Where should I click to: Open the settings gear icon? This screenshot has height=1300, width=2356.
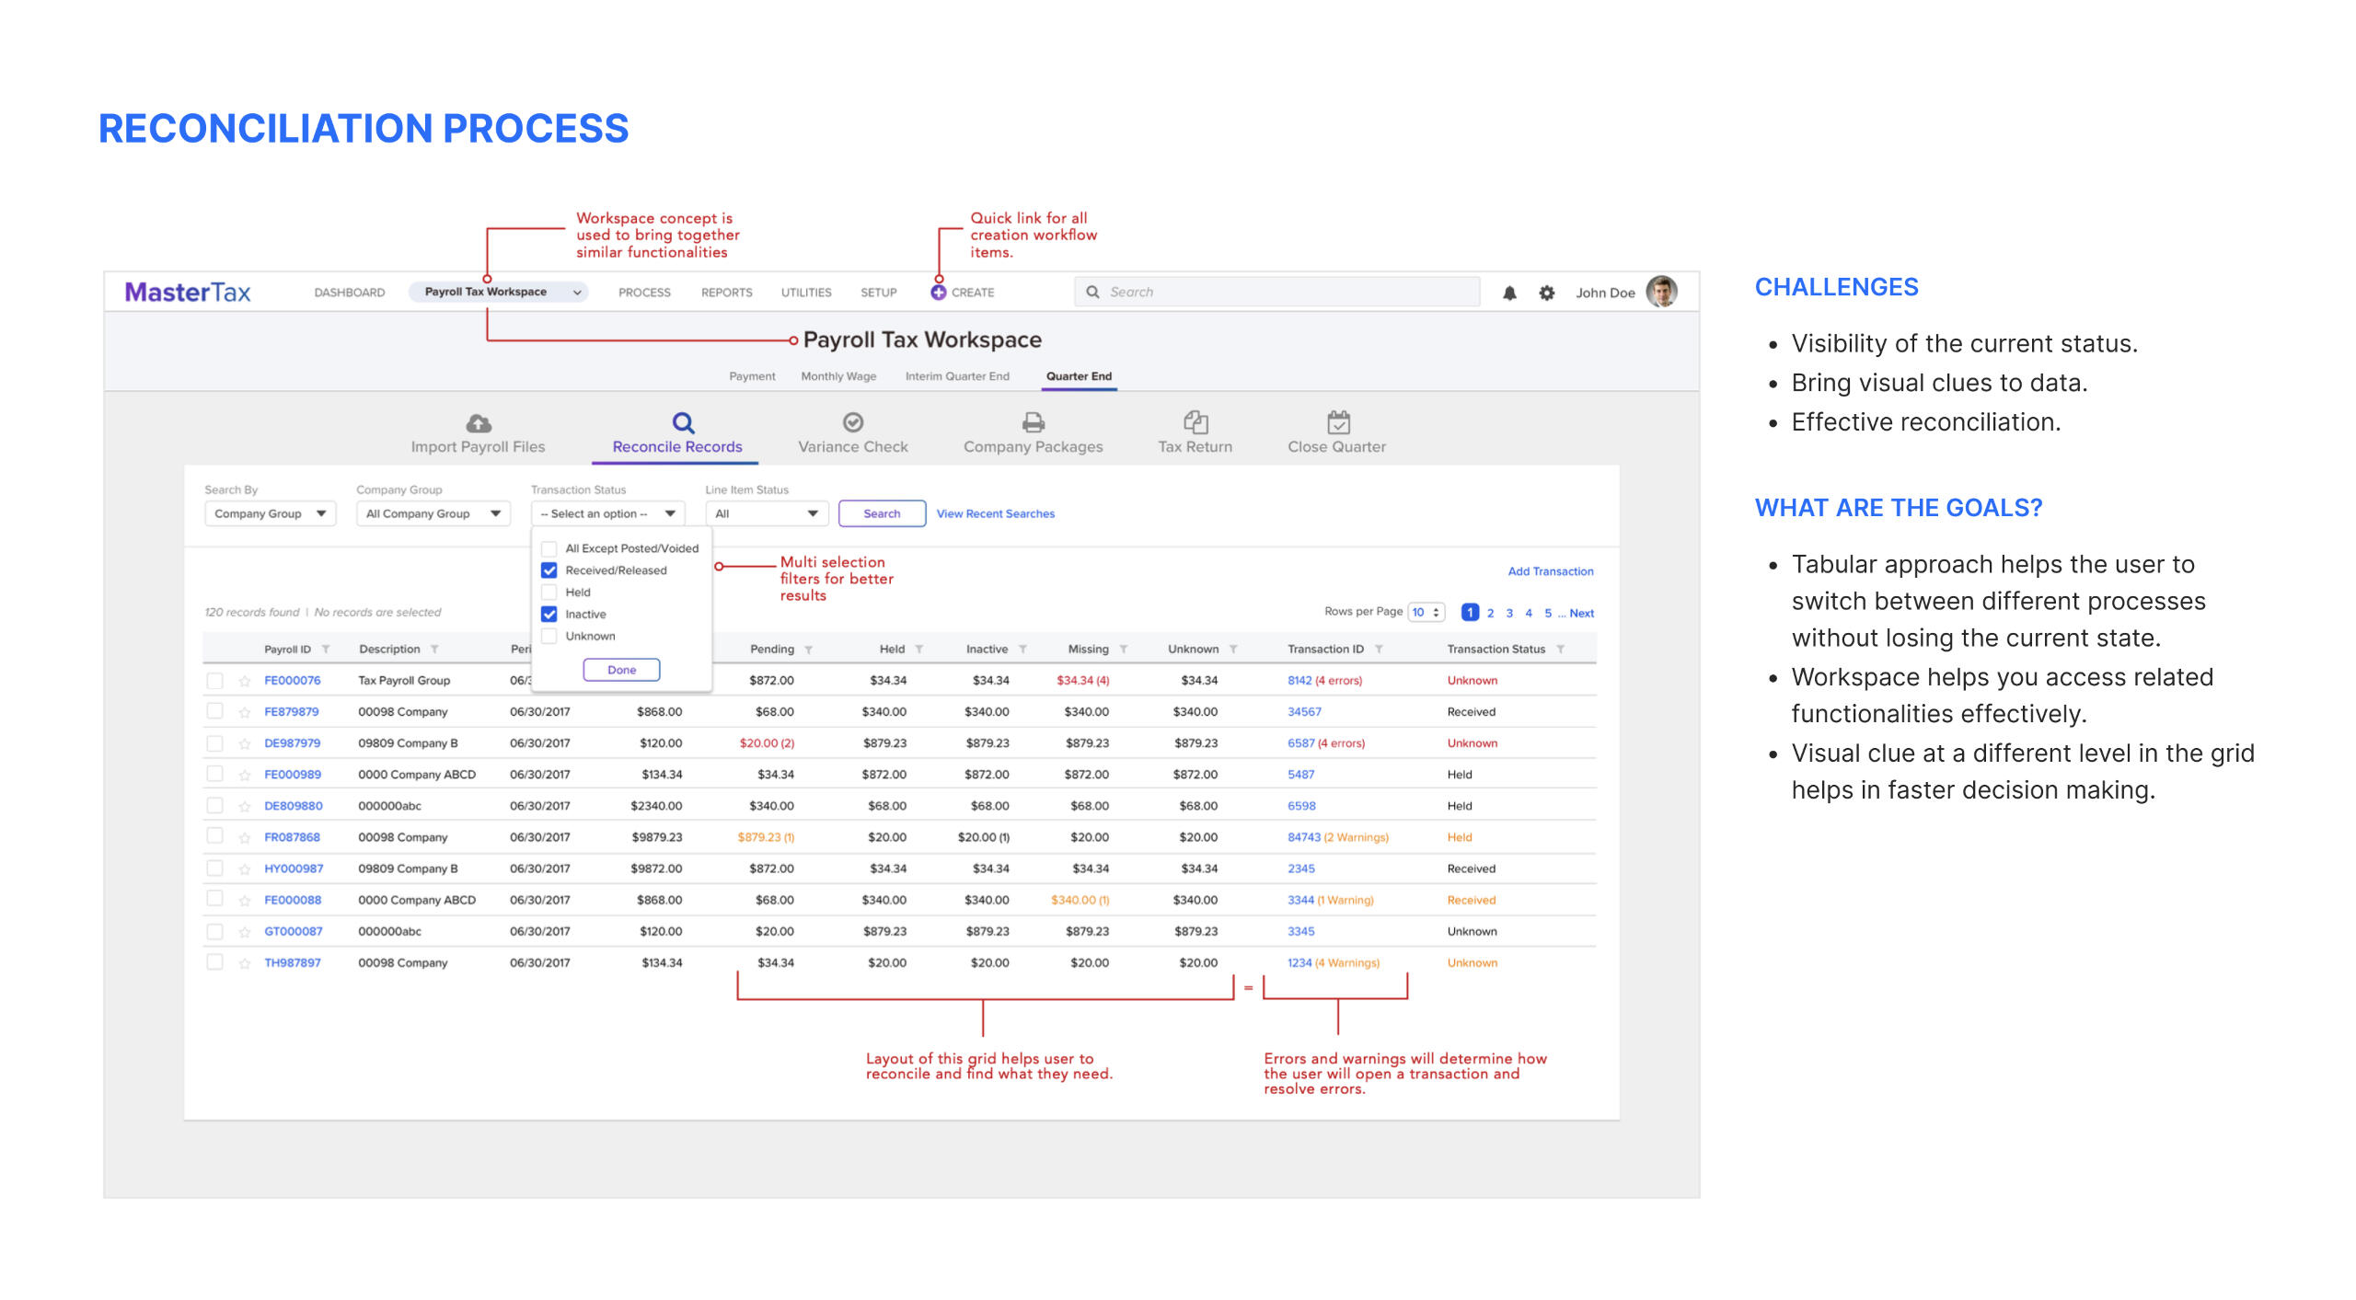click(1547, 293)
